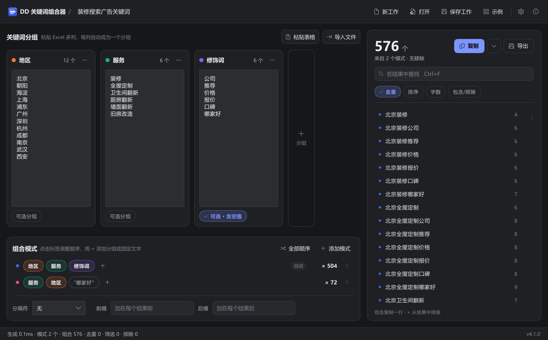Expand the copy options dropdown arrow

tap(494, 46)
